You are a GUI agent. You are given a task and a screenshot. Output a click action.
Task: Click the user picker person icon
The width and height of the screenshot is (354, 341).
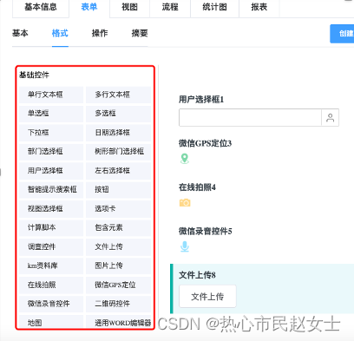[330, 118]
